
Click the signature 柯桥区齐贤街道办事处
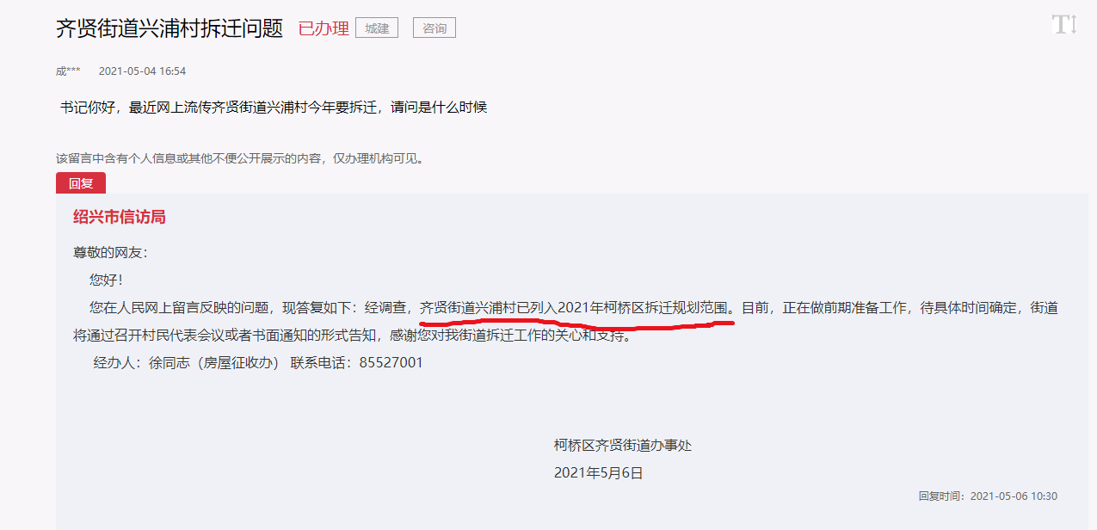tap(623, 446)
